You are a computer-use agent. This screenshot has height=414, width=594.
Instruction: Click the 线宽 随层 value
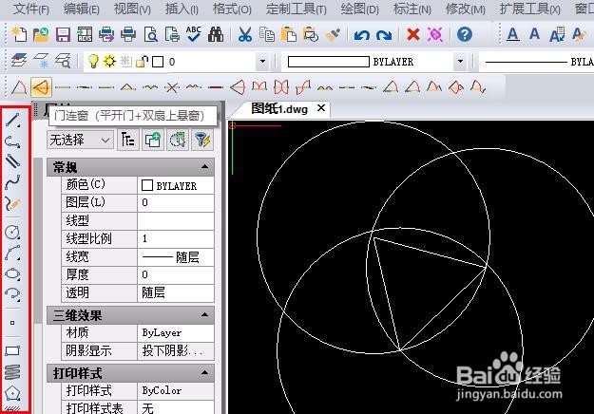pyautogui.click(x=176, y=257)
